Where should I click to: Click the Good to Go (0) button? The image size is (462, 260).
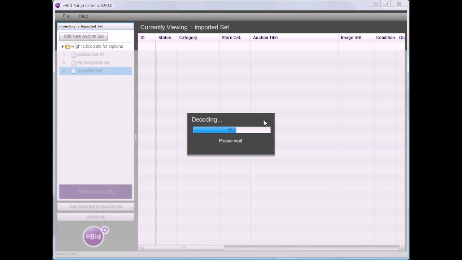[96, 192]
